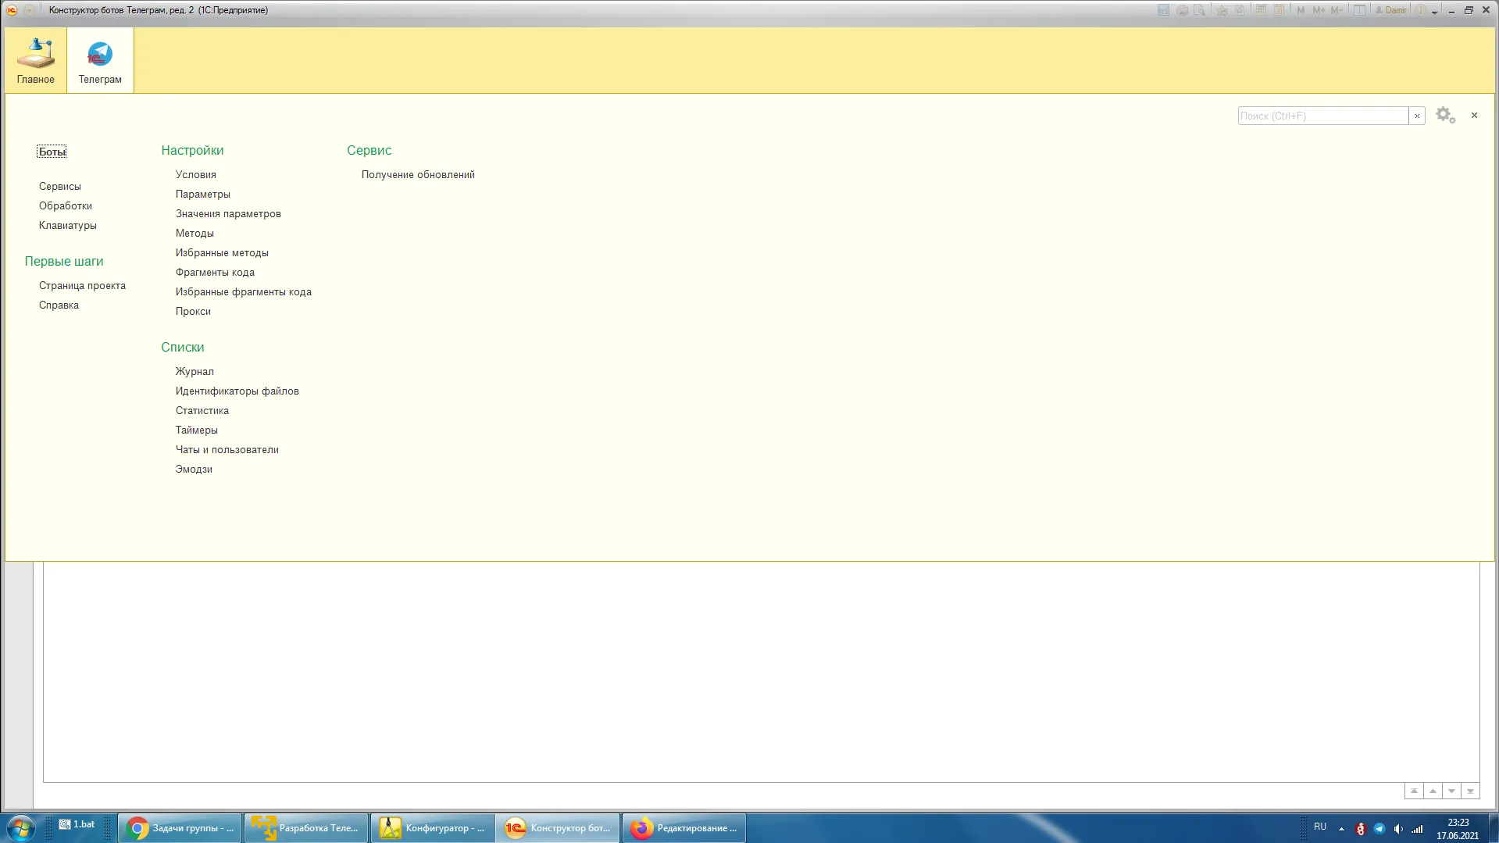Click the Telegram icon in system tray
The width and height of the screenshot is (1499, 843).
pos(1379,828)
